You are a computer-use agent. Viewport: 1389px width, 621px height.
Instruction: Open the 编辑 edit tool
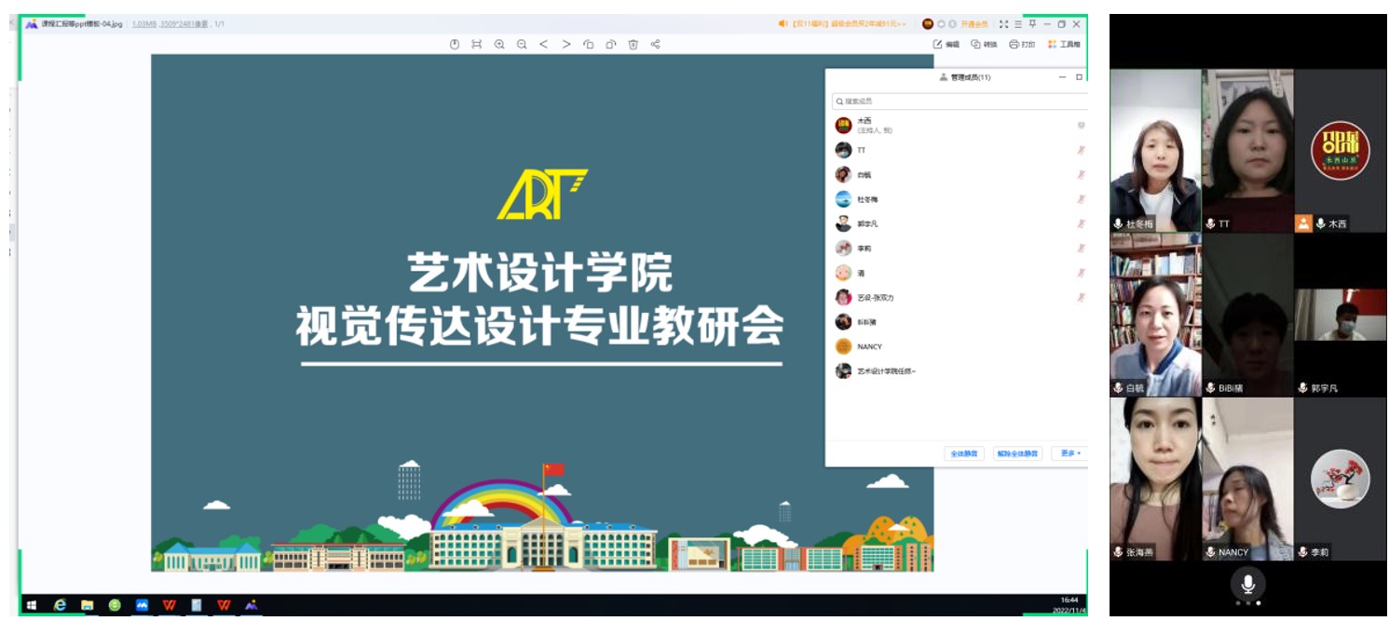point(946,44)
